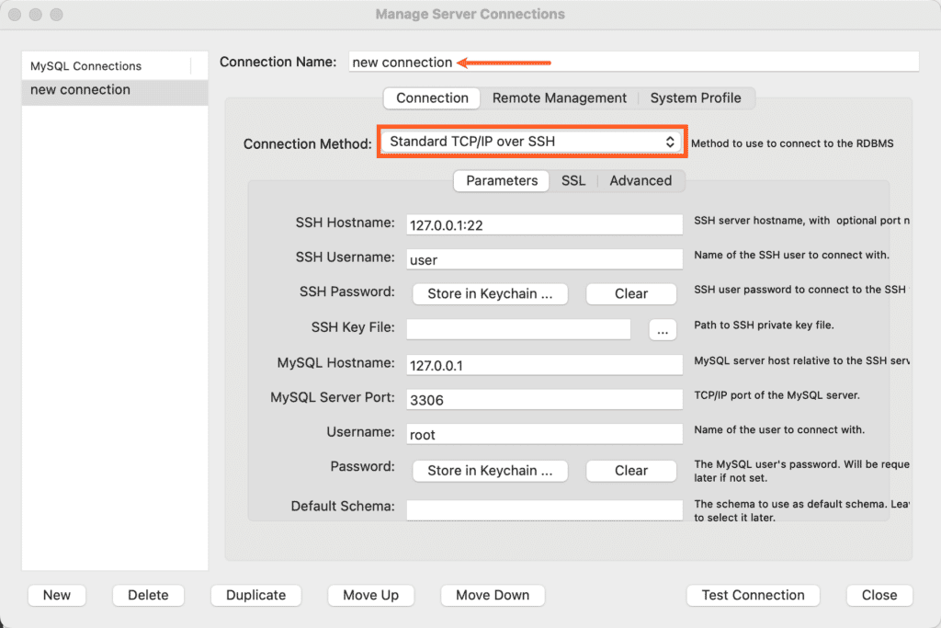Switch to the Remote Management tab
941x628 pixels.
click(560, 97)
